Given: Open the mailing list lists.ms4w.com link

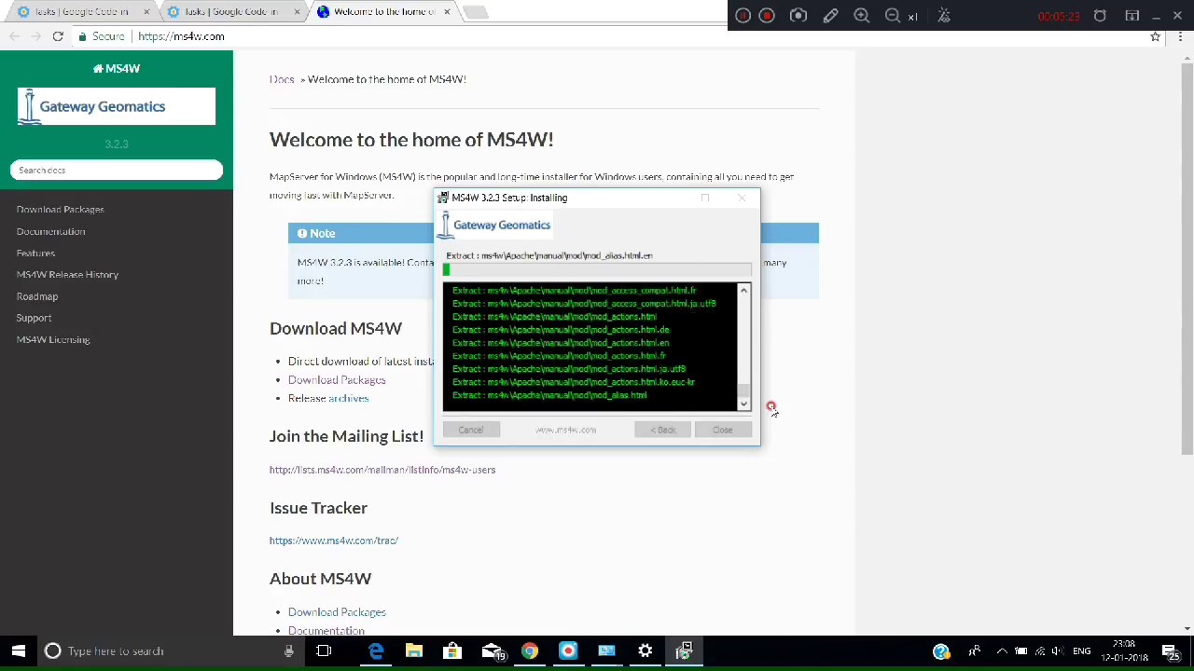Looking at the screenshot, I should tap(382, 470).
